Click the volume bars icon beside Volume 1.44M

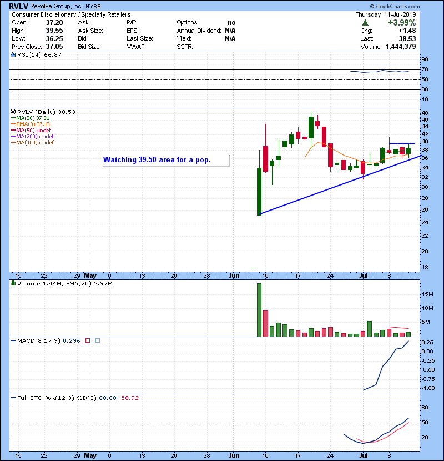(x=13, y=283)
